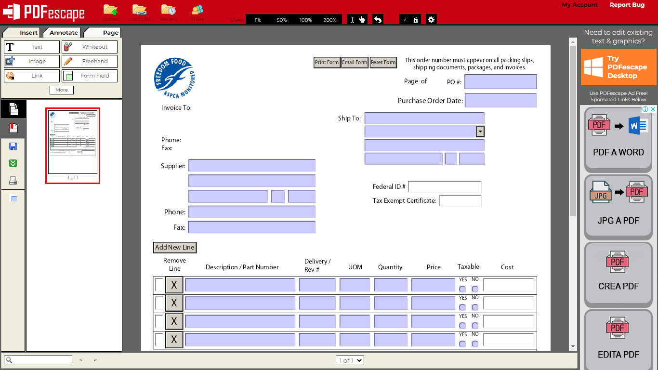The height and width of the screenshot is (370, 658).
Task: Click the blue form fields icon in sidebar
Action: tap(13, 198)
